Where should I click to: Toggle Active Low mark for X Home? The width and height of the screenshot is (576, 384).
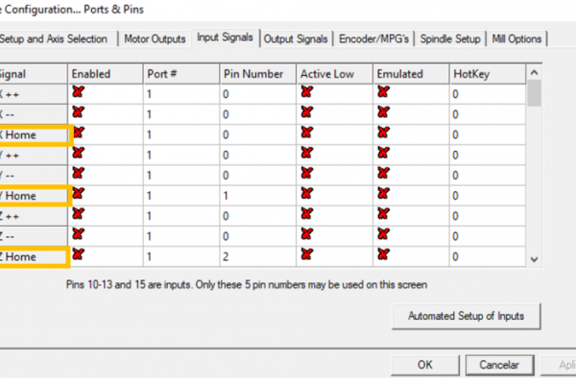[x=307, y=133]
